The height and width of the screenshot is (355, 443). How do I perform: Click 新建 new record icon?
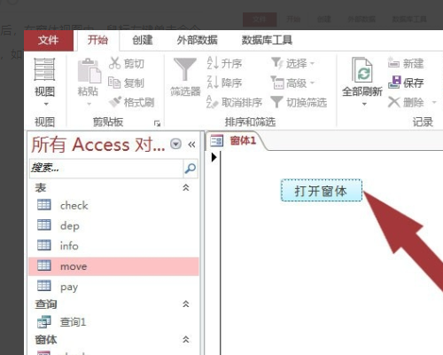coord(393,63)
